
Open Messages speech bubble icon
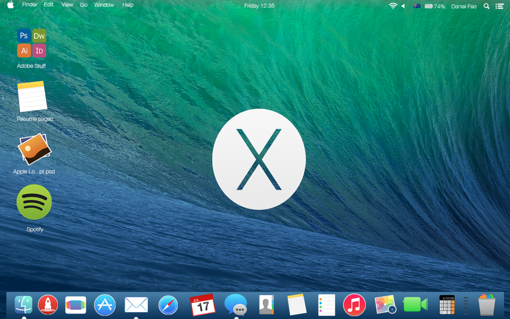[235, 304]
